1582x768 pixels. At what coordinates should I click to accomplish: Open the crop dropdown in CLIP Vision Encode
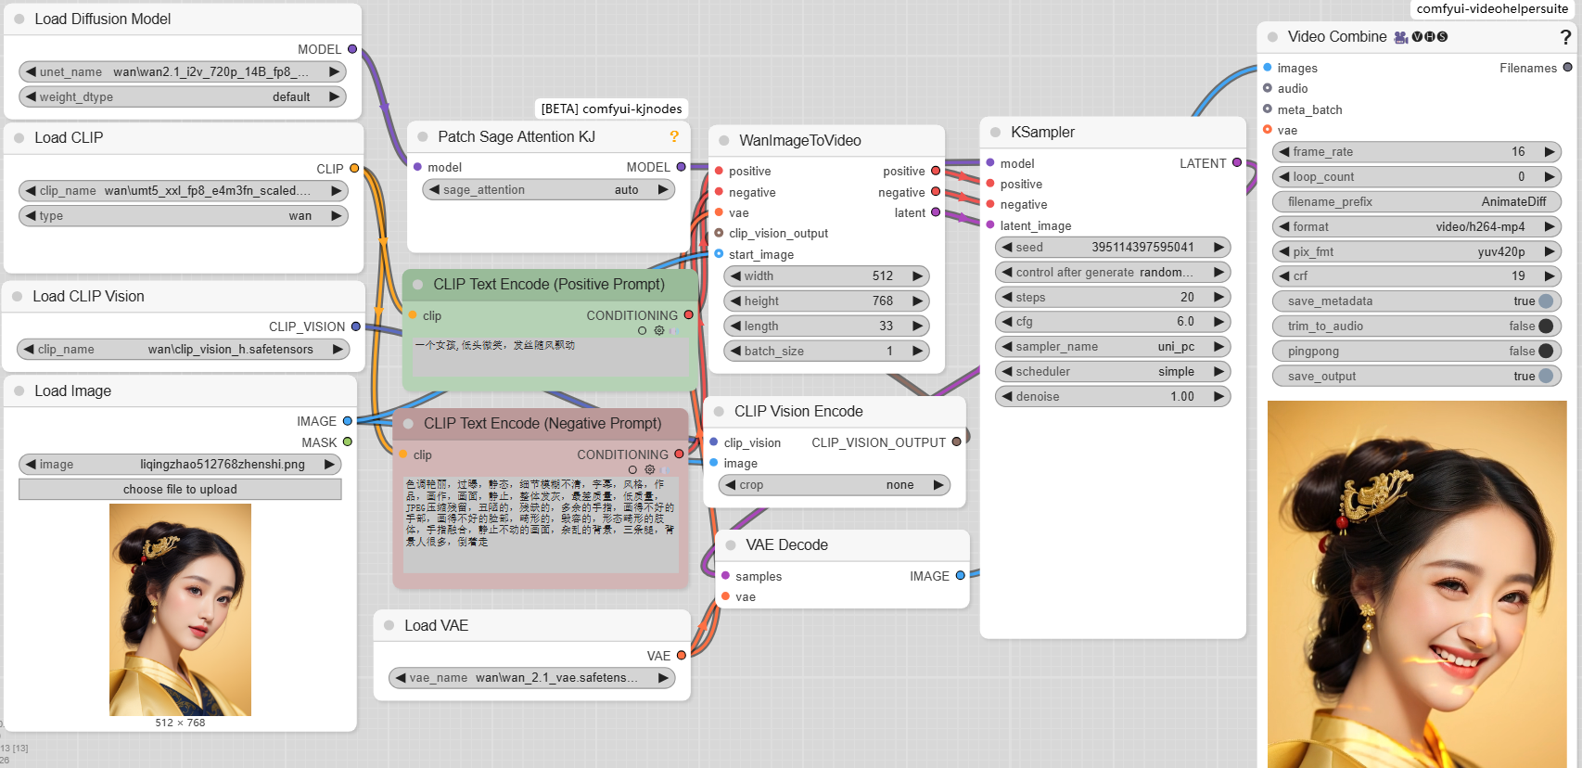[x=835, y=484]
